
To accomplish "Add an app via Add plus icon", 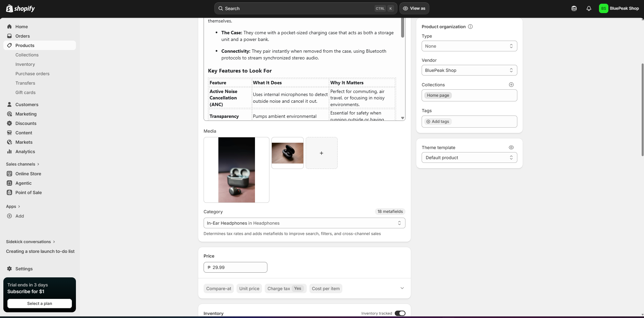I will point(9,216).
